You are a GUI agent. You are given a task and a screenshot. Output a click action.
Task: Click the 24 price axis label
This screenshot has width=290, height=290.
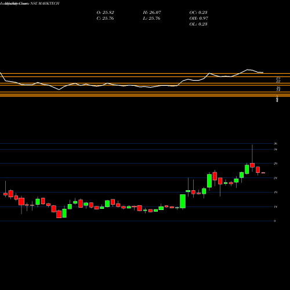275,178
